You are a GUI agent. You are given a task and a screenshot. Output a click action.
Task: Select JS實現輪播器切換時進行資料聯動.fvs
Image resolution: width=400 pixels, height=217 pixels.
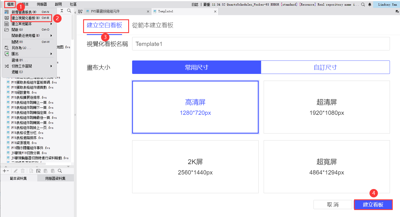[40, 158]
